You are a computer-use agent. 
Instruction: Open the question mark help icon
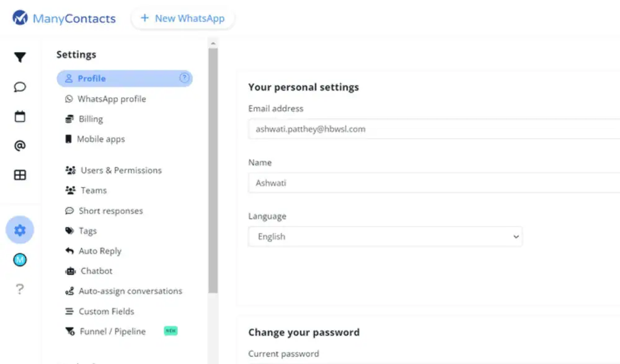(x=20, y=289)
